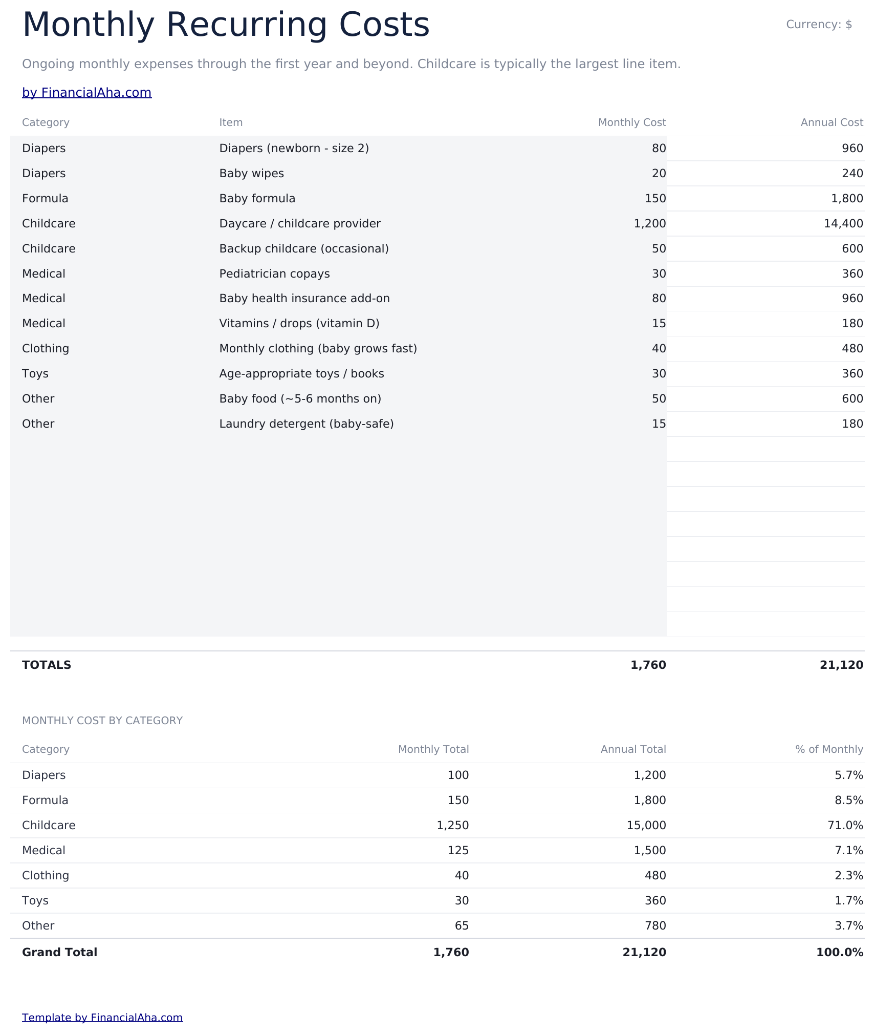
Task: Click the 'MONTHLY COST BY CATEGORY' heading
Action: [102, 721]
